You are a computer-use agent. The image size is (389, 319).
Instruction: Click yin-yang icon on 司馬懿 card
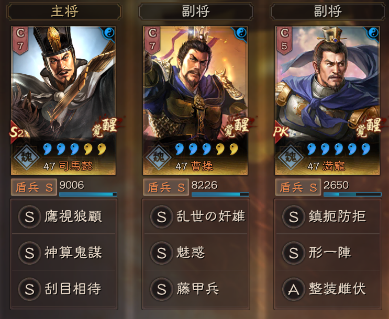(109, 33)
